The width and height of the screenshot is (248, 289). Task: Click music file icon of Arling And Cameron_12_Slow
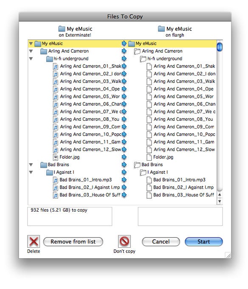click(56, 150)
